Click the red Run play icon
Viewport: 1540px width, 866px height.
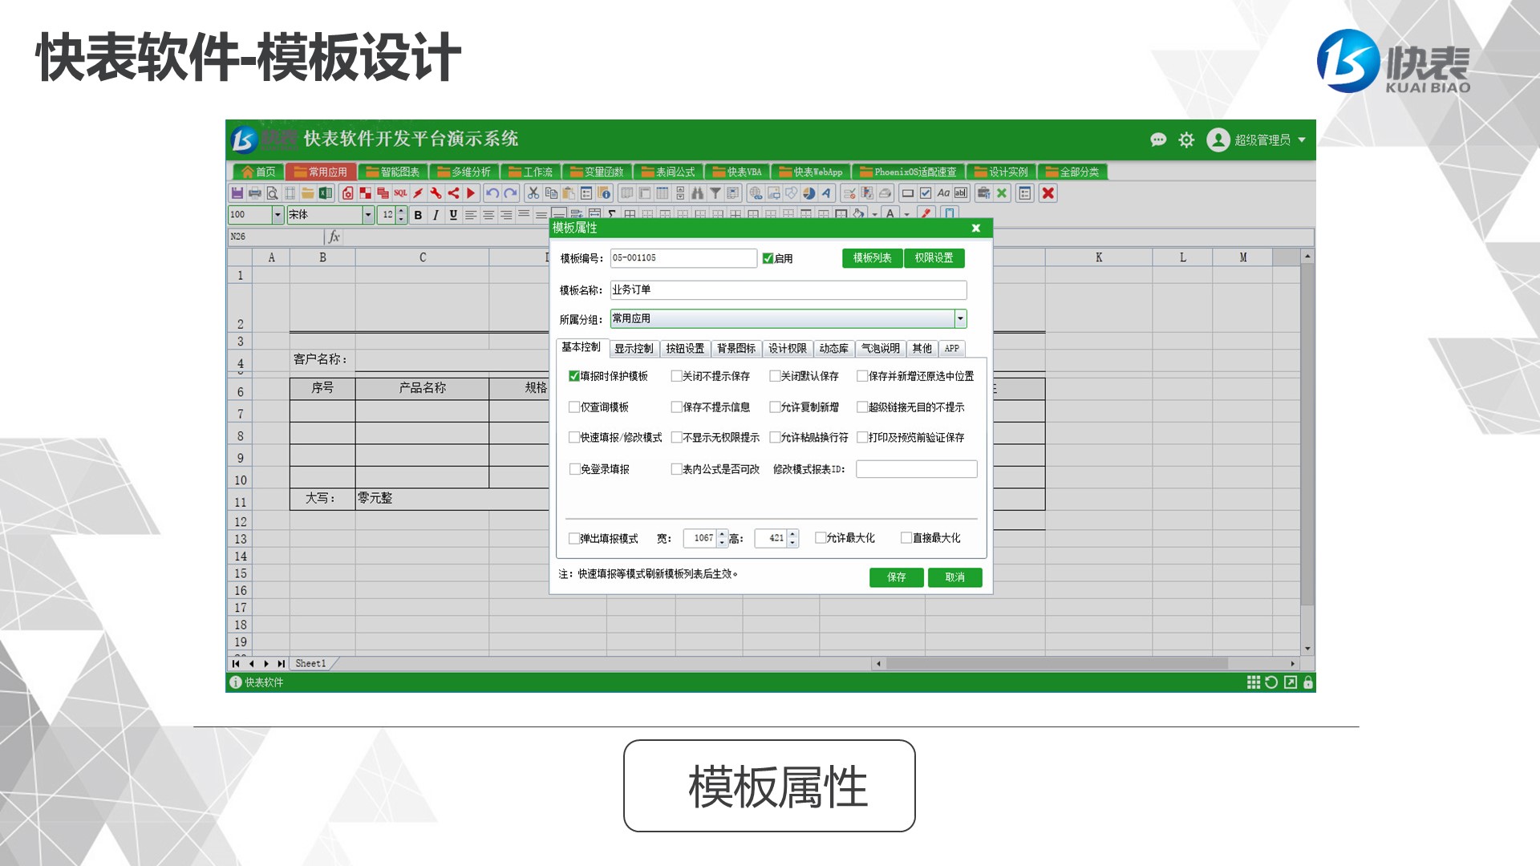[471, 193]
